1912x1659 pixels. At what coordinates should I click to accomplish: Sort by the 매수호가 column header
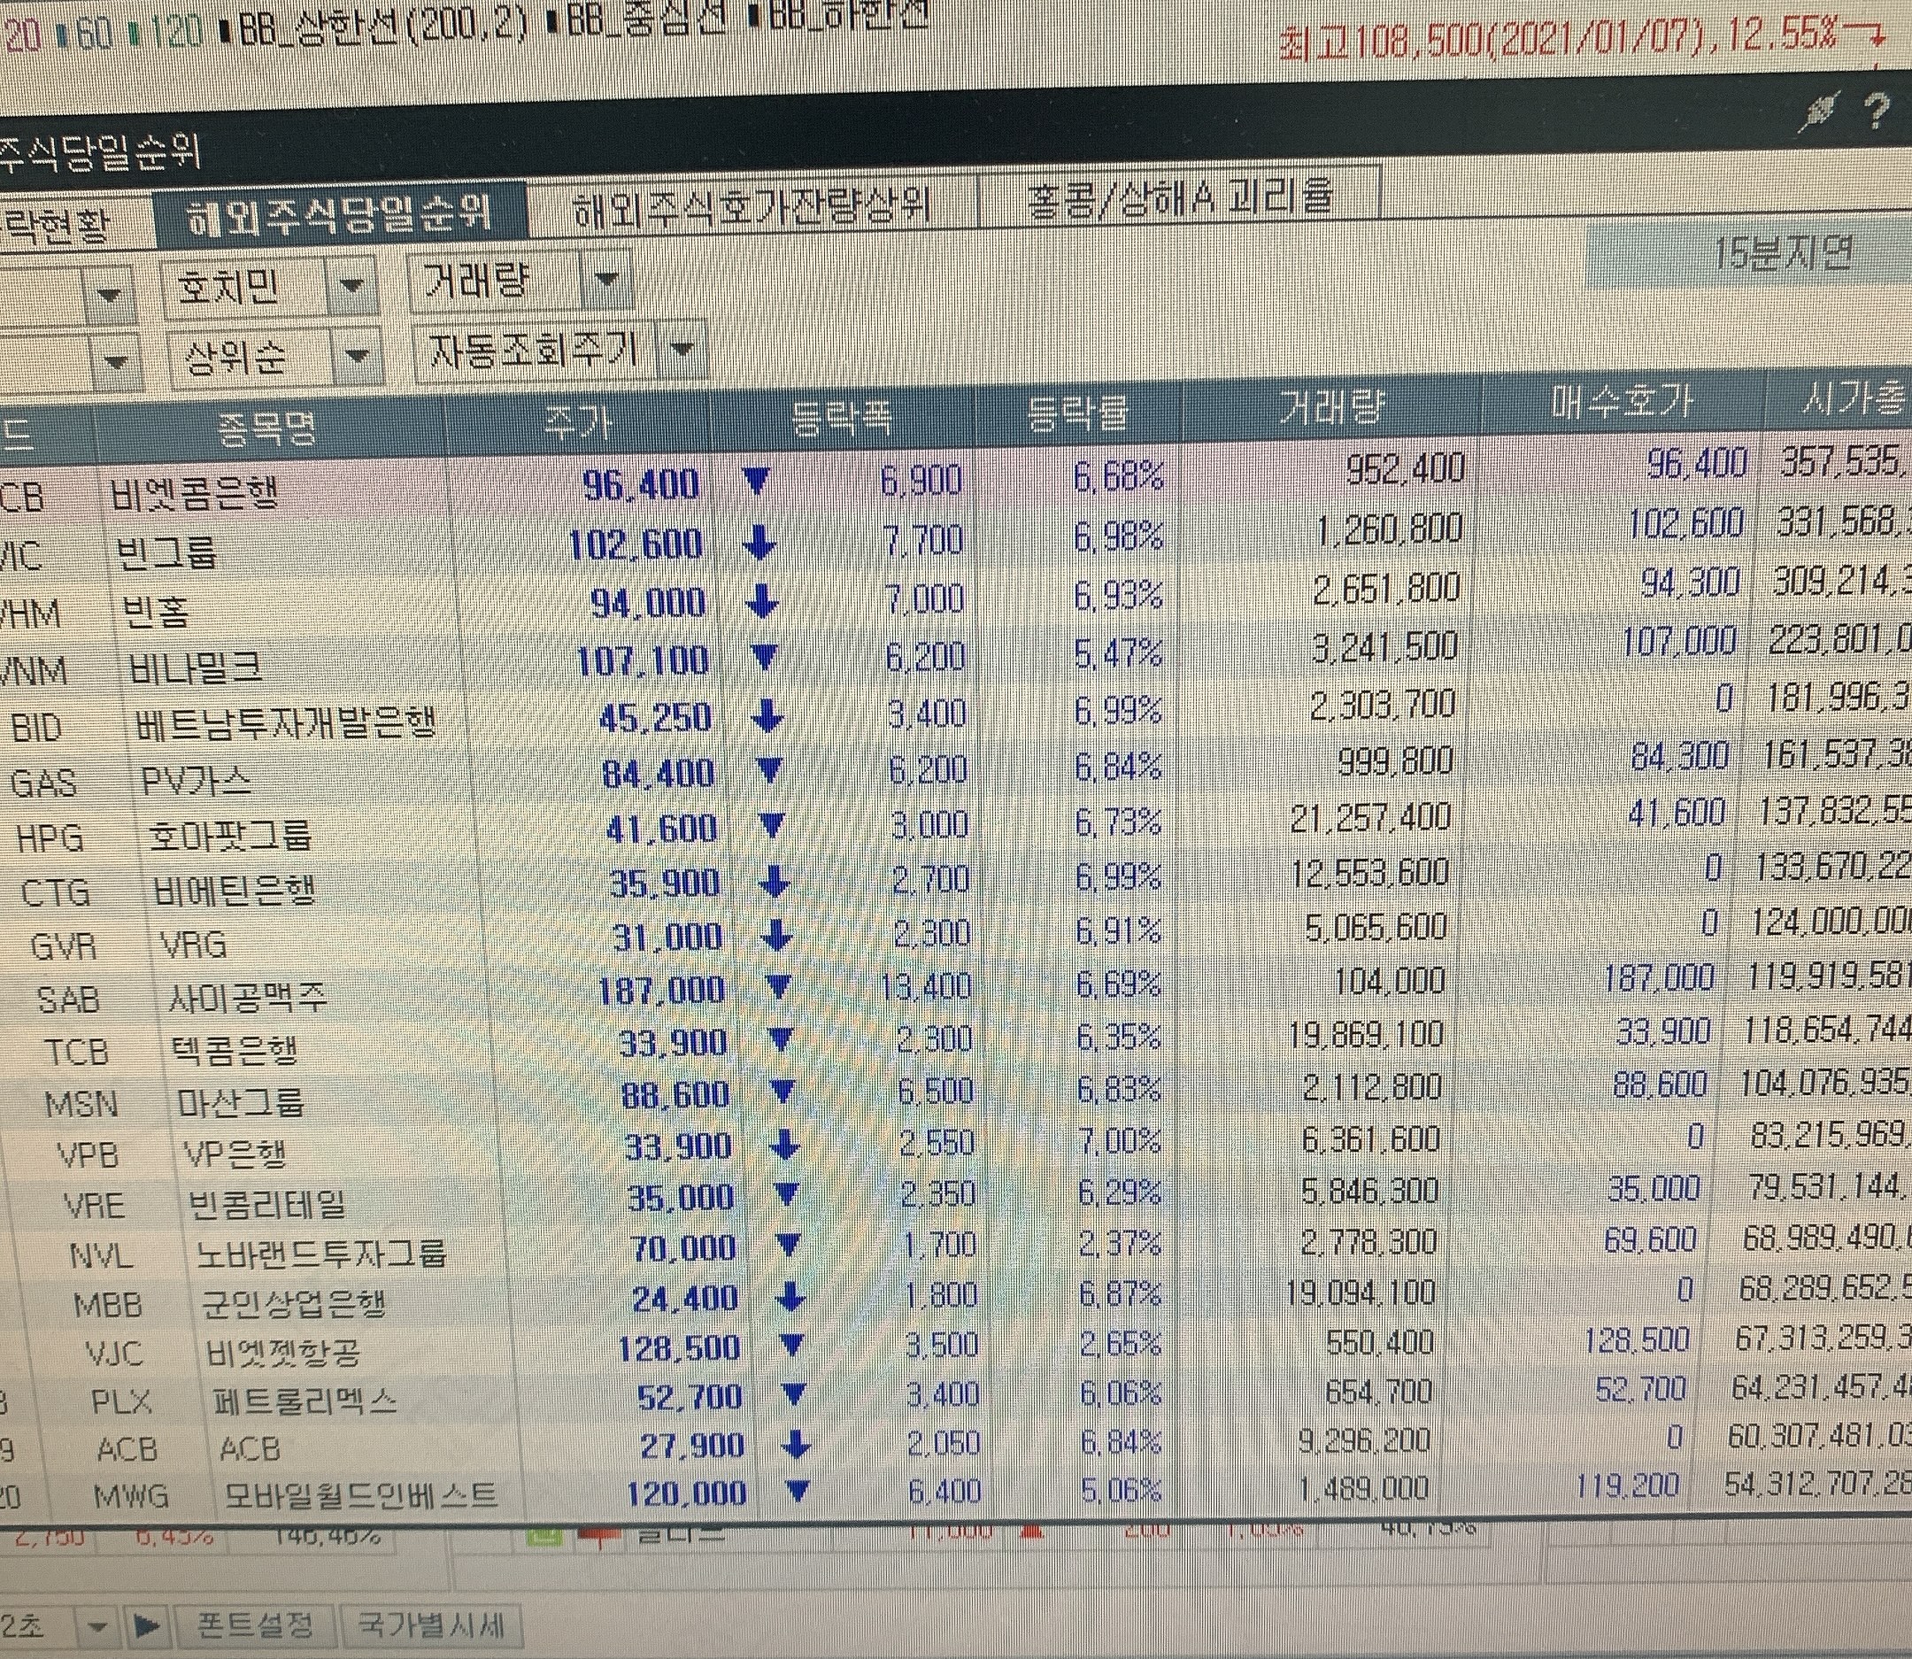point(1622,400)
